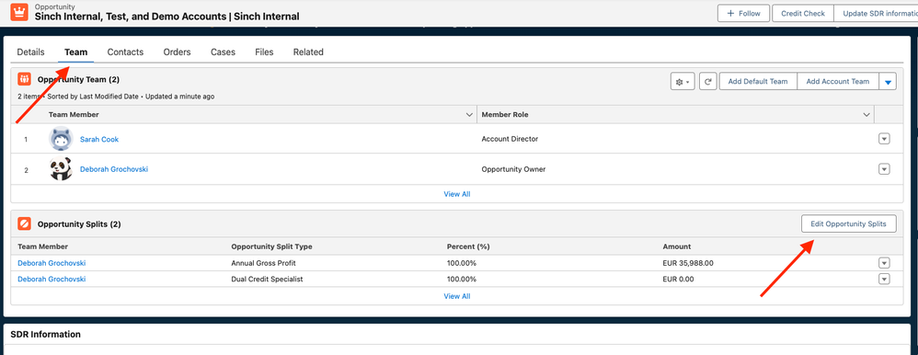The width and height of the screenshot is (918, 355).
Task: Open Member Role column header dropdown
Action: coord(866,115)
